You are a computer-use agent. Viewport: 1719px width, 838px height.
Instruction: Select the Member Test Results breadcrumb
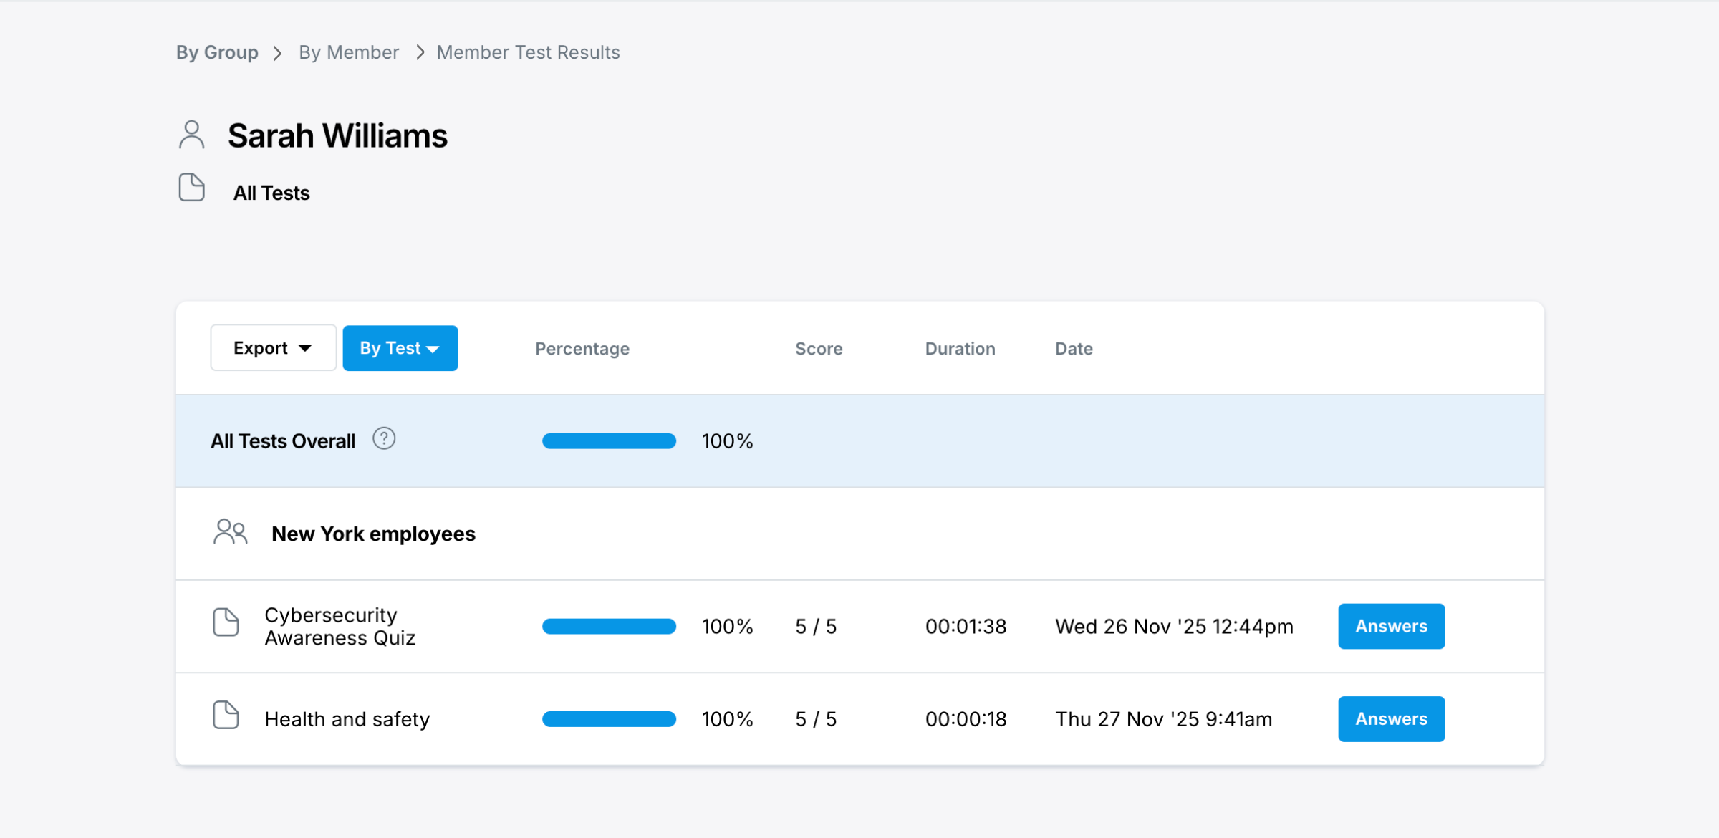528,52
